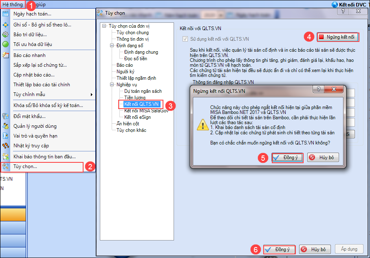
Task: Click help icon in Ngừng kết nối QLTS.VN dialog
Action: [x=319, y=89]
